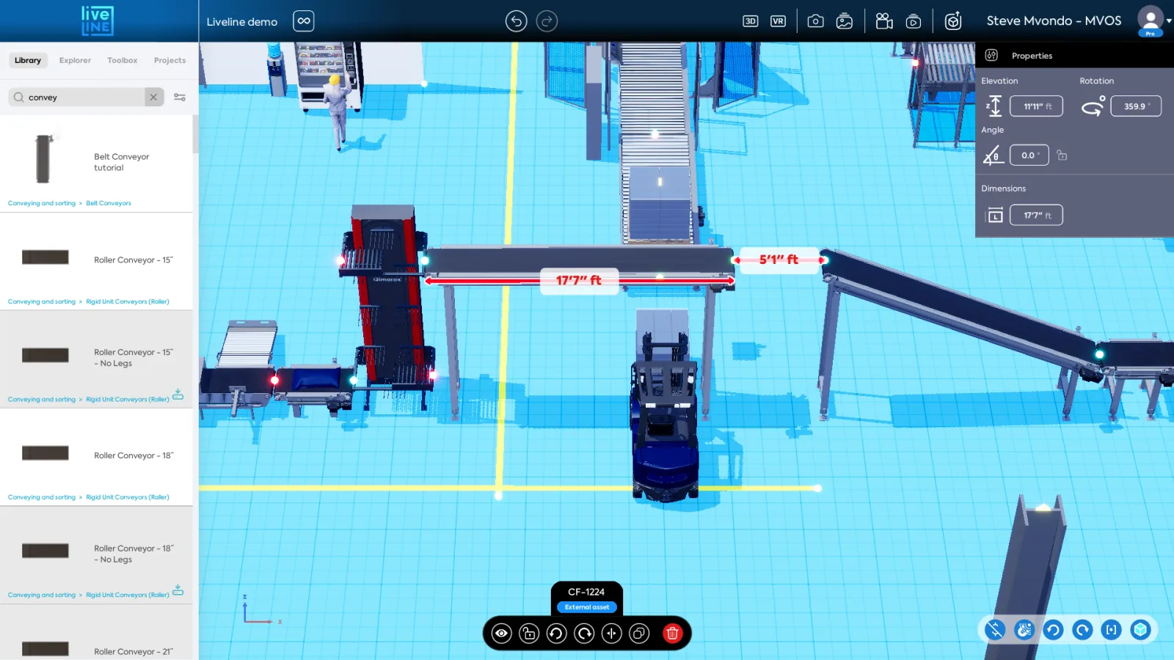Switch to the Projects tab
The image size is (1174, 660).
(169, 60)
